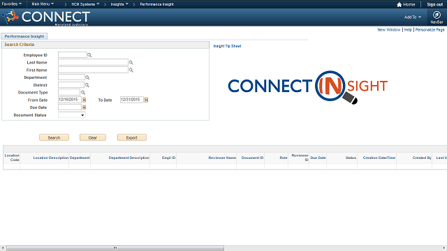The height and width of the screenshot is (251, 447).
Task: Open the Personalize Page link
Action: 430,29
